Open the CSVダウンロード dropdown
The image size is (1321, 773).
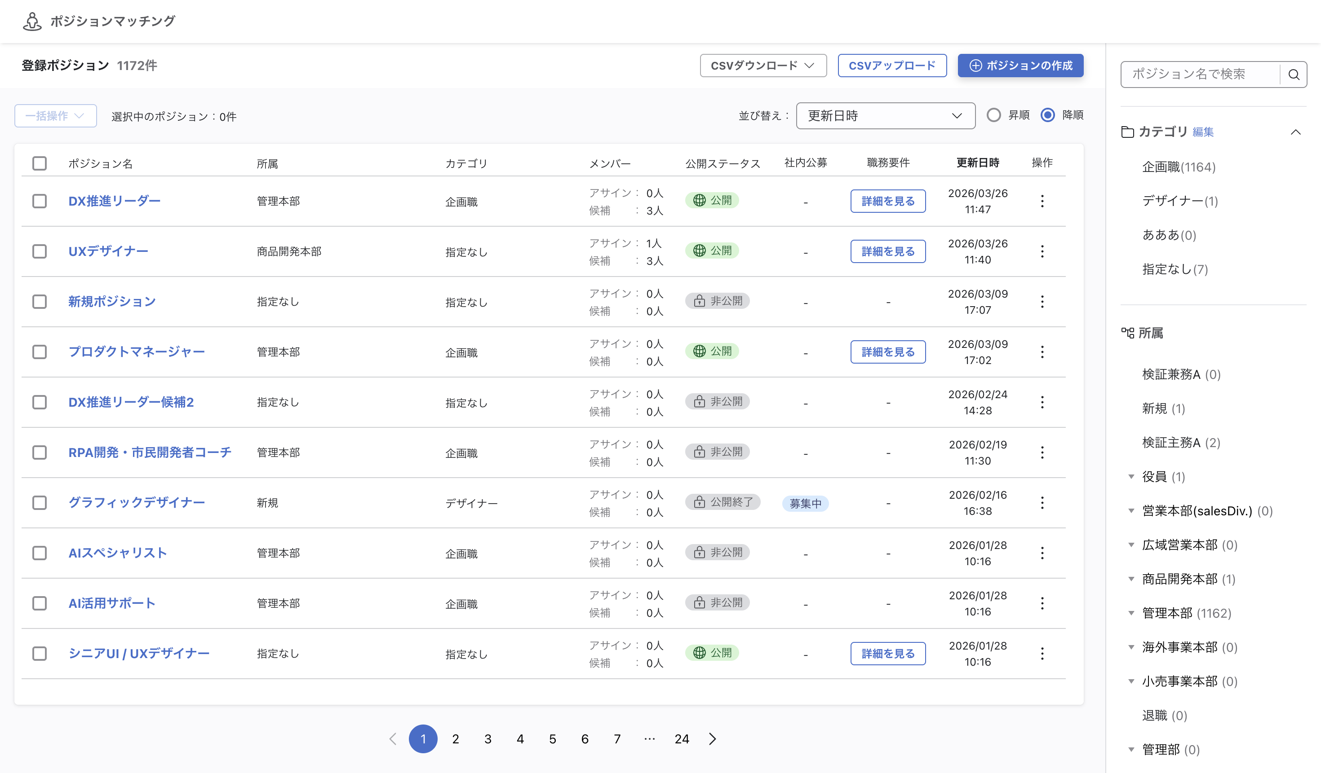click(x=763, y=66)
